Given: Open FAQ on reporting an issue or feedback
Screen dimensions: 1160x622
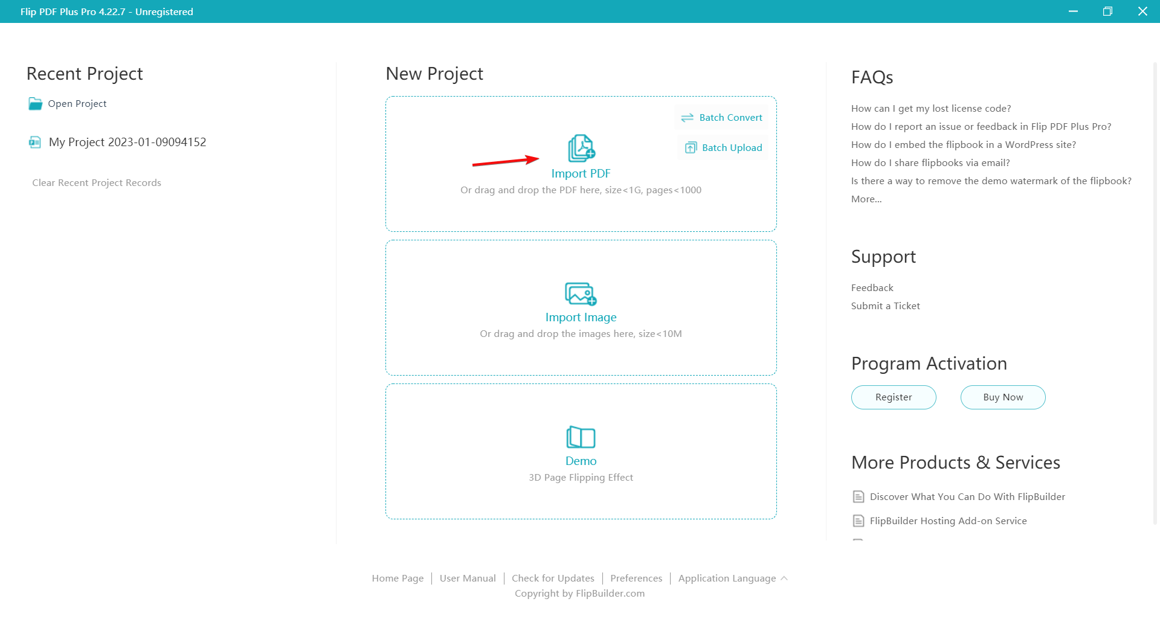Looking at the screenshot, I should click(x=981, y=127).
